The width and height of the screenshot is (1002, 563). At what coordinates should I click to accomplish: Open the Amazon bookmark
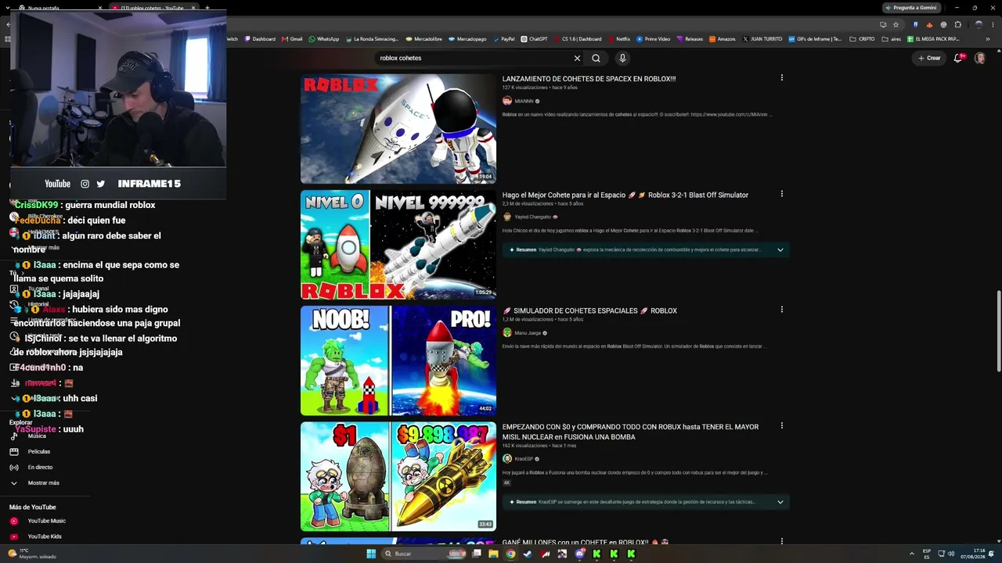(723, 39)
